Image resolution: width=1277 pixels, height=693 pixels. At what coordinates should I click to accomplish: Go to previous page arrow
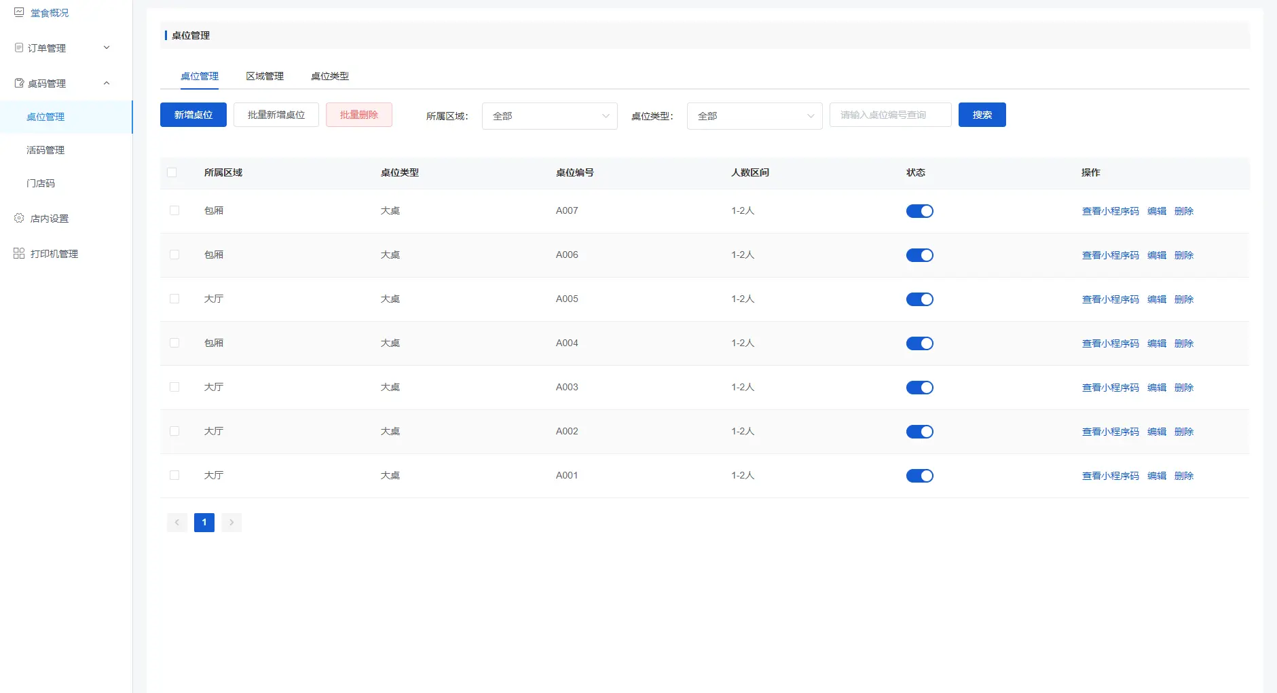click(x=177, y=522)
